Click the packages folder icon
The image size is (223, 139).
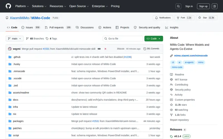(x=10, y=121)
